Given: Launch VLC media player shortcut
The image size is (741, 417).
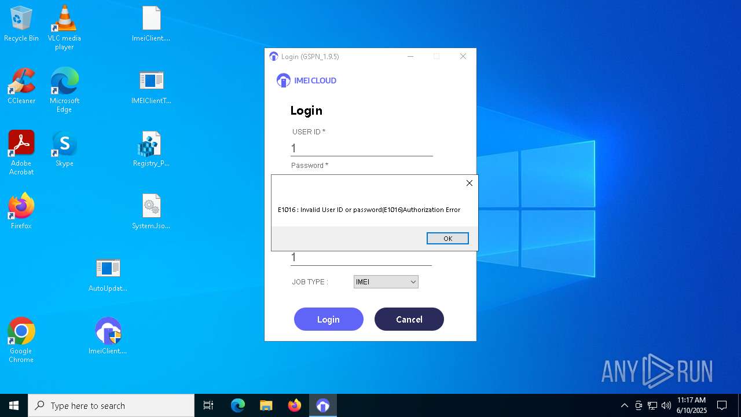Looking at the screenshot, I should click(x=64, y=27).
